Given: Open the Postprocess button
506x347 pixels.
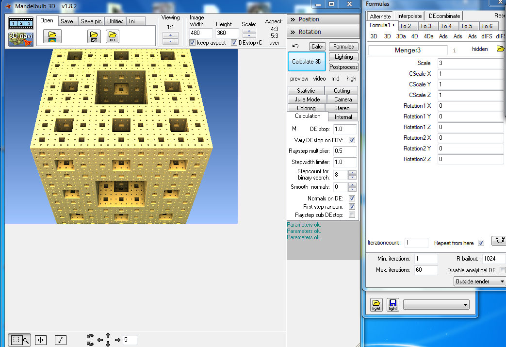Looking at the screenshot, I should [343, 67].
